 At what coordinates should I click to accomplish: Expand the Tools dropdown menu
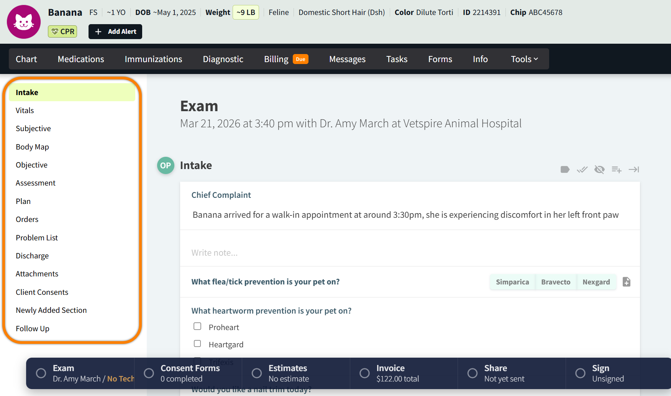point(525,59)
